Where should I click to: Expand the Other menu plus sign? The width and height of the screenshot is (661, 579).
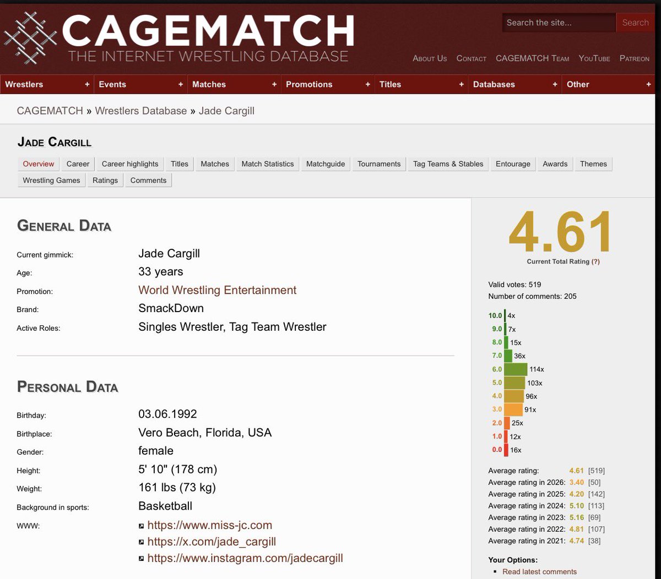click(x=649, y=84)
